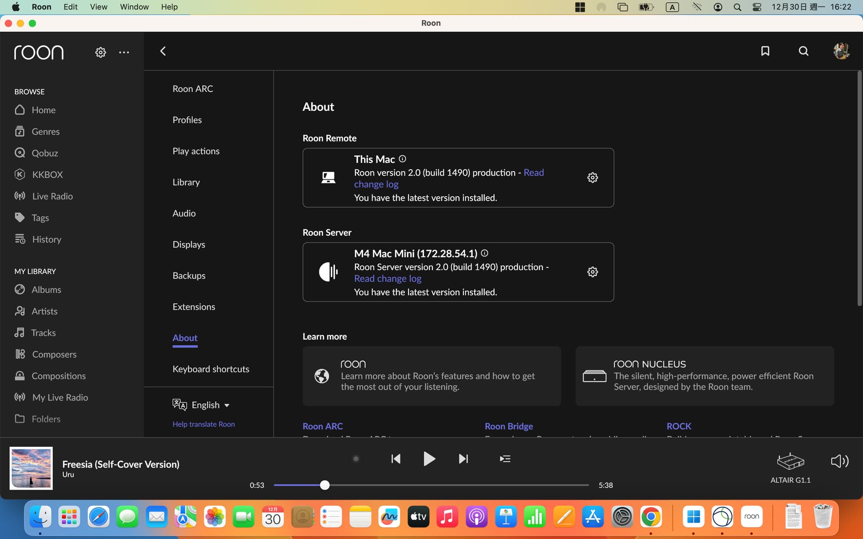The width and height of the screenshot is (863, 539).
Task: Click the Freesia (Self-Cover Version) track title
Action: (120, 464)
